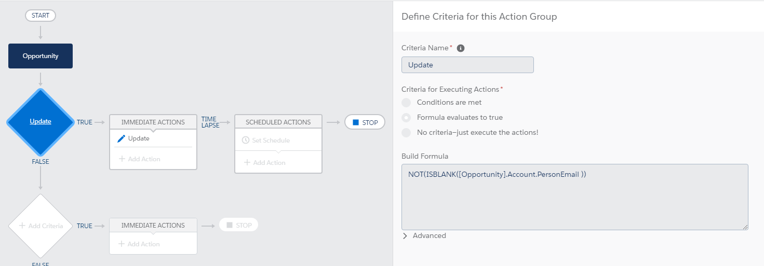Click the pencil icon beside Update action

tap(121, 139)
